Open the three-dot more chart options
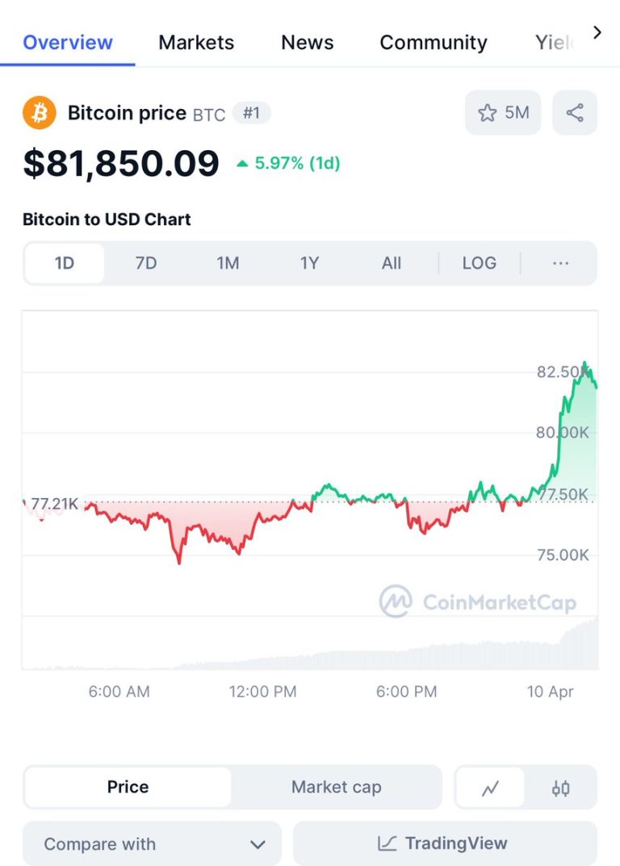 tap(560, 263)
